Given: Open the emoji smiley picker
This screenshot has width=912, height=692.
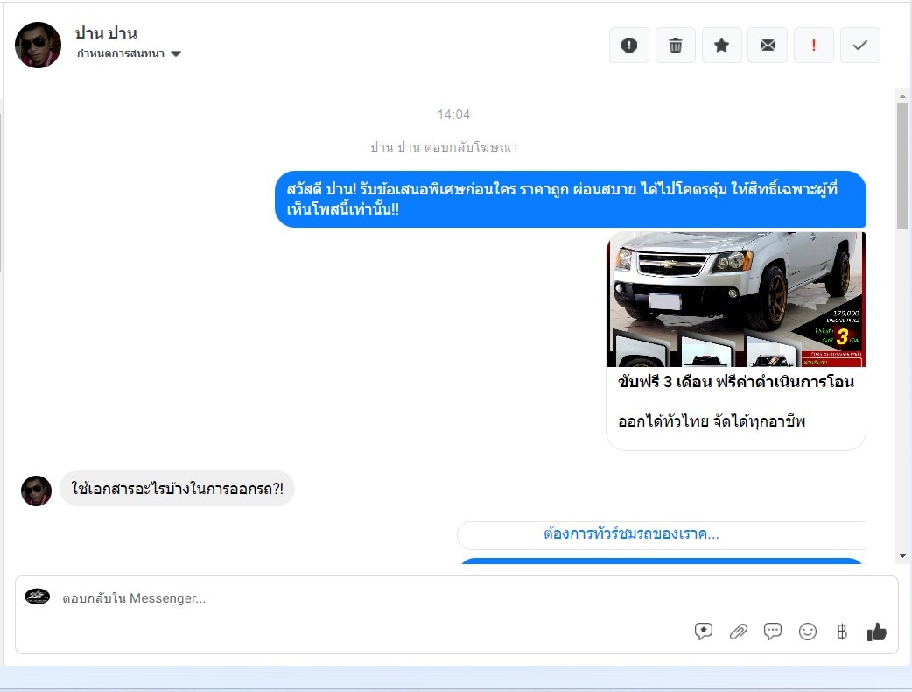Looking at the screenshot, I should click(x=808, y=632).
